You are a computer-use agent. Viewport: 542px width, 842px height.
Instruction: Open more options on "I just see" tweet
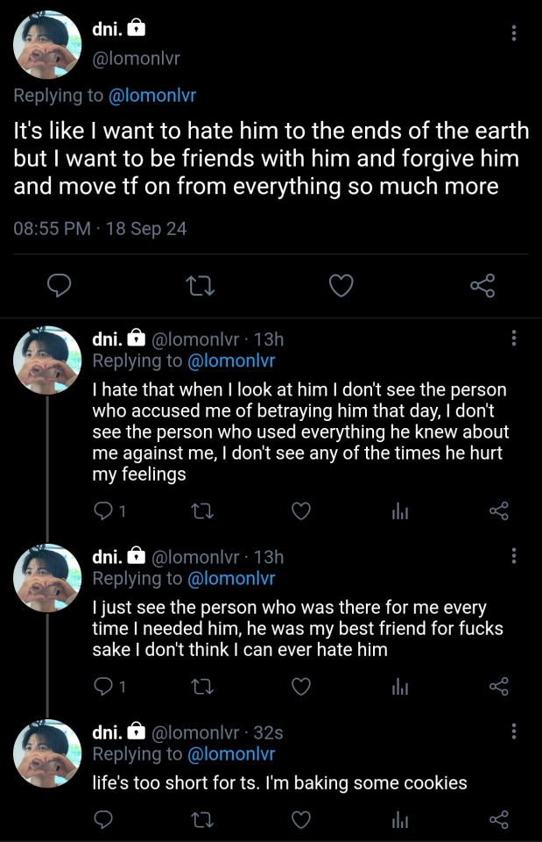pyautogui.click(x=513, y=556)
